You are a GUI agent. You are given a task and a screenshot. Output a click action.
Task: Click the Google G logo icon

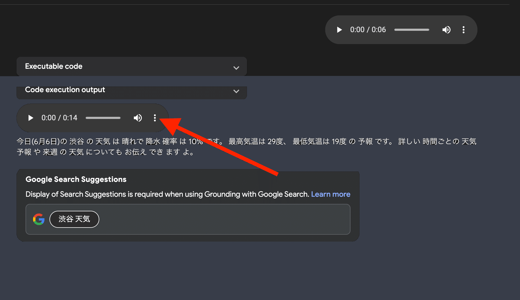point(39,219)
